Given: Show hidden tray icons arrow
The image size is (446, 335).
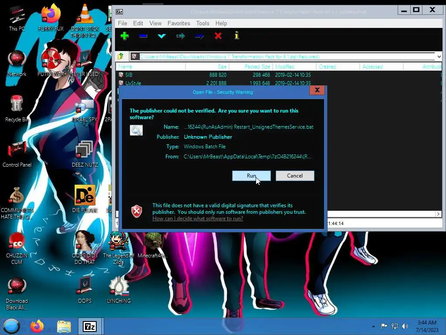Looking at the screenshot, I should coord(373,326).
